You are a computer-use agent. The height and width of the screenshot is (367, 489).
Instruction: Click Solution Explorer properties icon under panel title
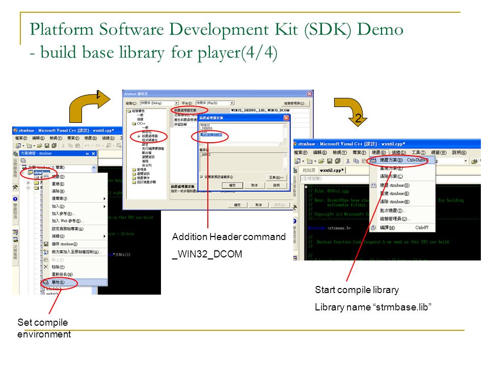point(23,161)
